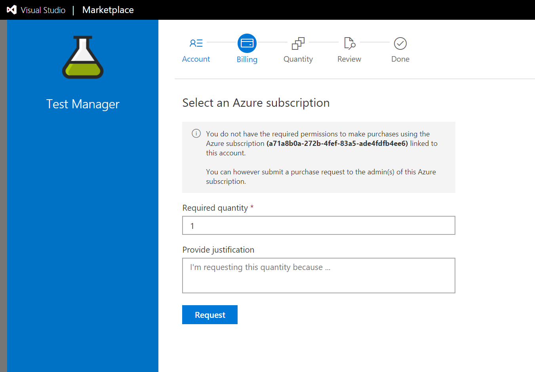Click the subscription ID a71a8b0a-272b-4fef-83a5-ade4fdfb4ee6
Viewport: 535px width, 372px height.
337,144
